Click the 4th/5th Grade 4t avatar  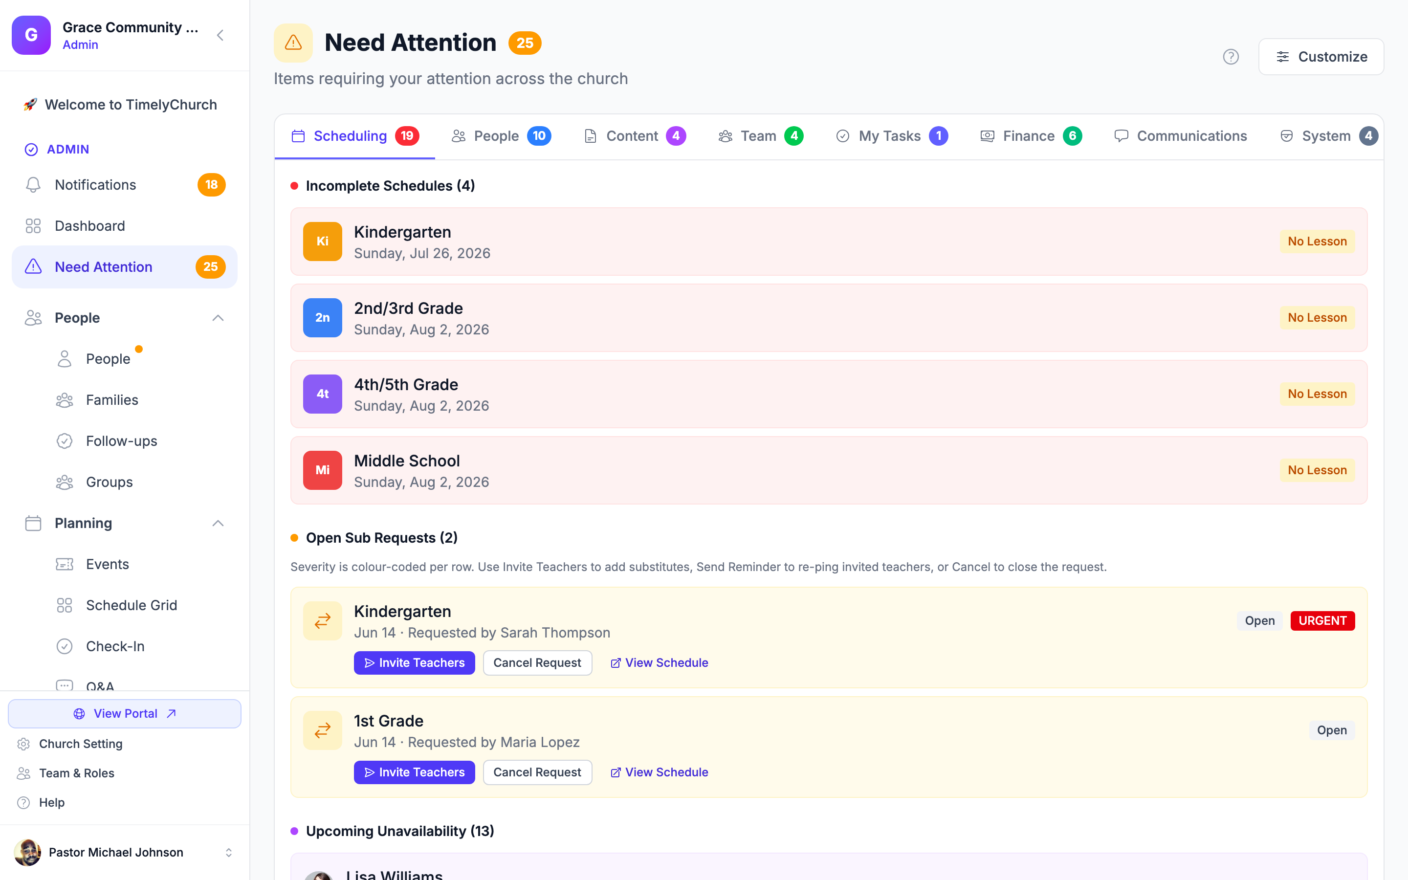[322, 394]
